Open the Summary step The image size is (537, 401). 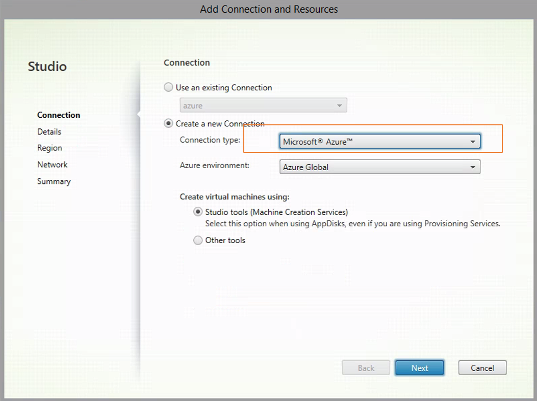[54, 181]
